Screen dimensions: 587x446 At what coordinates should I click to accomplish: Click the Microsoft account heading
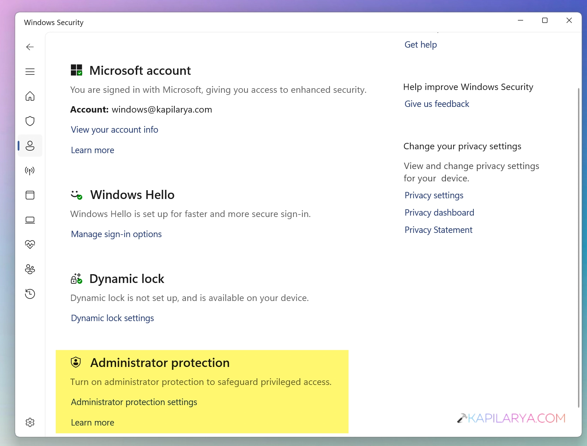point(140,71)
